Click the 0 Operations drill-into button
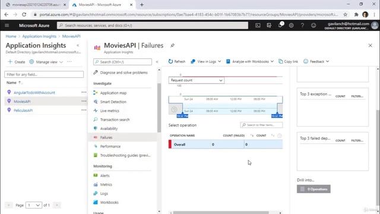This screenshot has height=214, width=380. [x=313, y=189]
